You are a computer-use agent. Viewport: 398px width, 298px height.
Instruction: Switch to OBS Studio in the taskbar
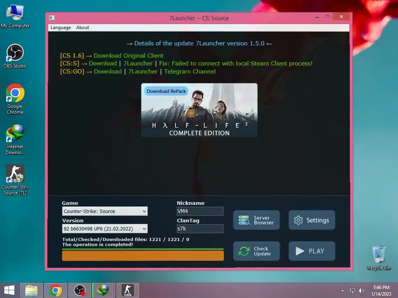point(79,290)
